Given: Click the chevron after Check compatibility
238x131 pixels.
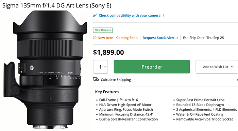Looking at the screenshot, I should pos(164,16).
